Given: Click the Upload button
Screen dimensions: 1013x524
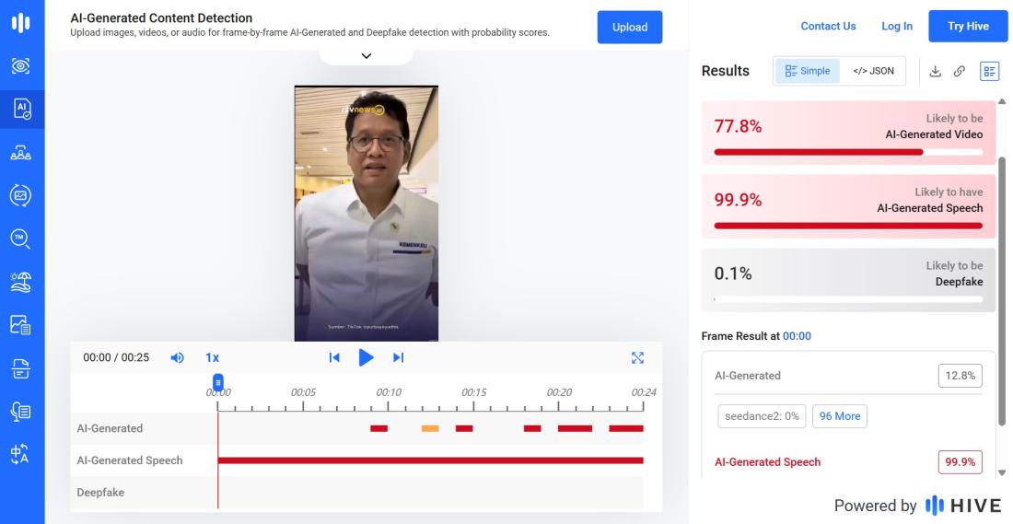Looking at the screenshot, I should pyautogui.click(x=630, y=27).
